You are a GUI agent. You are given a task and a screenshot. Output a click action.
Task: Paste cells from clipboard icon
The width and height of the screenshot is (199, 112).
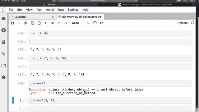(39, 23)
